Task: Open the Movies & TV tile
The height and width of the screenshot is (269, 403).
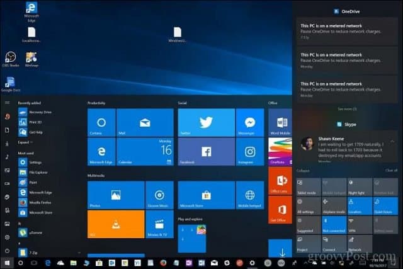Action: (159, 224)
